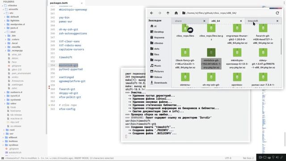Reload the current folder view
Viewport: 286px width, 161px height.
[x=277, y=13]
